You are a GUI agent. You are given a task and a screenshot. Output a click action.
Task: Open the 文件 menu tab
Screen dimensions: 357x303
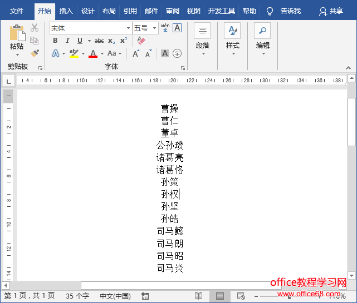pyautogui.click(x=17, y=11)
